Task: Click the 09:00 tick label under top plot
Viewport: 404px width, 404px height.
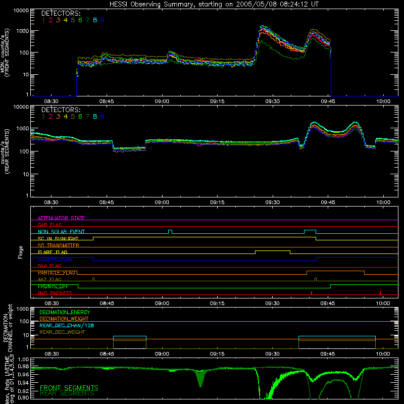Action: (x=162, y=102)
